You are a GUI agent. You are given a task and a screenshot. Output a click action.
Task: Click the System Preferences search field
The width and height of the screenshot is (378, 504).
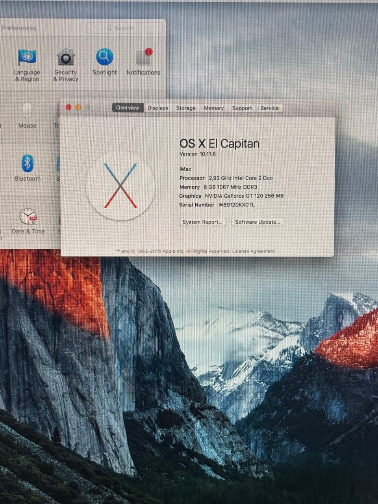(x=124, y=28)
